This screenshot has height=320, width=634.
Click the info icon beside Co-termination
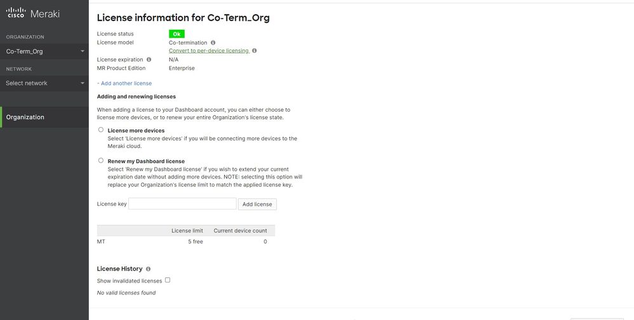click(x=213, y=43)
